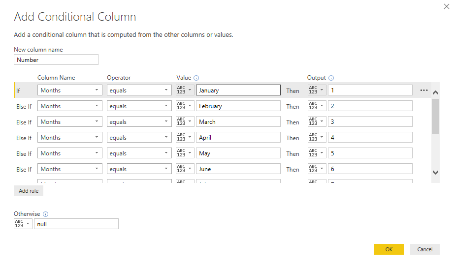Image resolution: width=454 pixels, height=268 pixels.
Task: Click the rules list scrollbar thumb
Action: click(435, 117)
